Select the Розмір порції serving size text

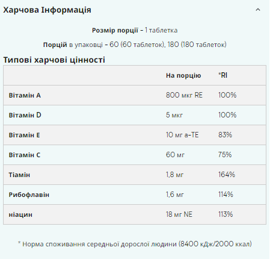coord(135,30)
